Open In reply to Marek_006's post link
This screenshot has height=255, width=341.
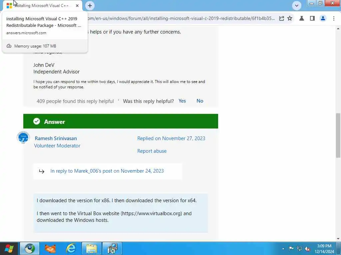[x=107, y=171]
